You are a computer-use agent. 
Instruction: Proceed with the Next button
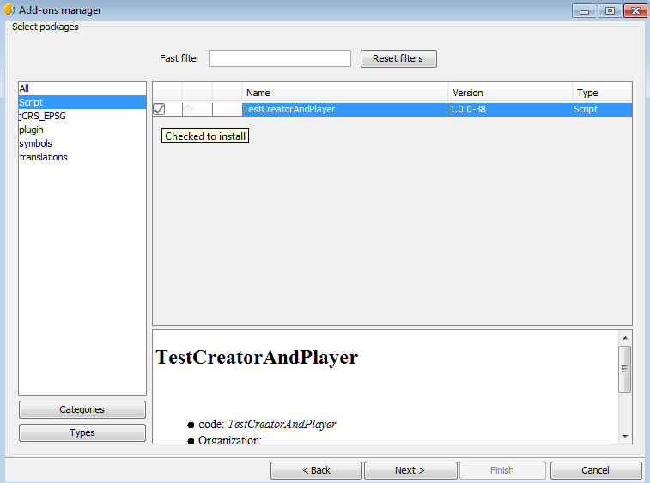click(x=410, y=470)
